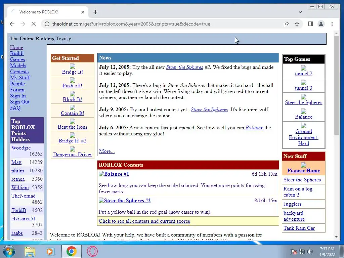Open Rain on a log cabin 2 link
This screenshot has height=258, width=344.
298,192
